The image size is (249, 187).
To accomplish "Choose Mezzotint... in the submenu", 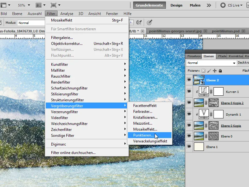I will coord(150,123).
